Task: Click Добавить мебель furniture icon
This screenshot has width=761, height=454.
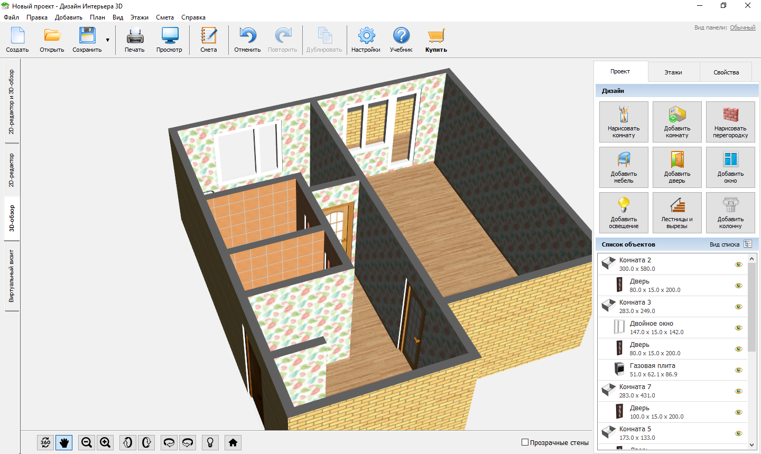Action: [624, 167]
